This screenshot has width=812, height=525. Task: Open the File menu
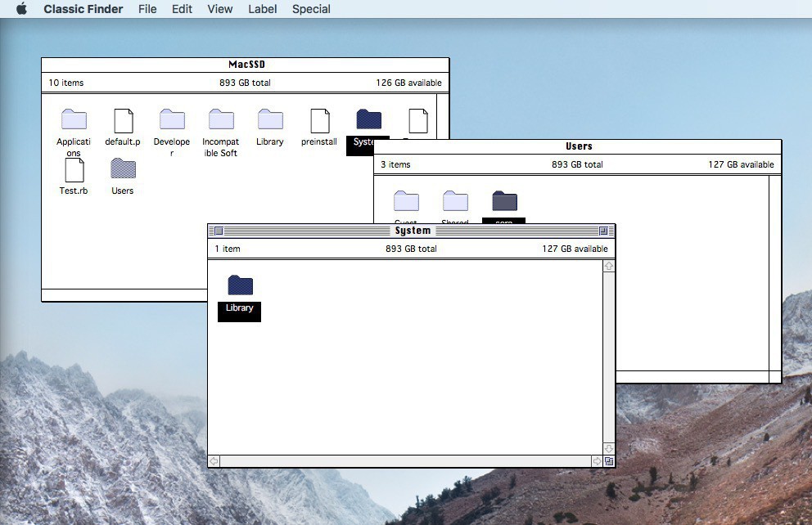point(147,9)
